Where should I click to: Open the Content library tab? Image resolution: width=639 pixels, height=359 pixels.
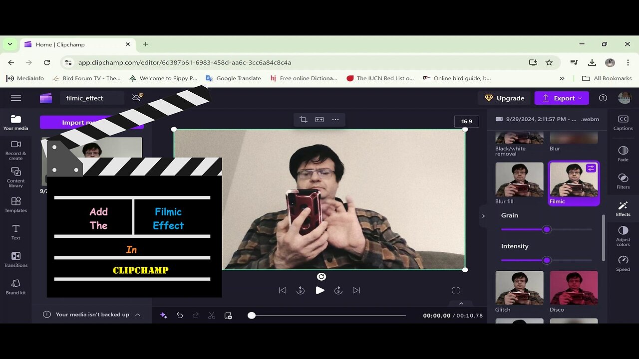(x=16, y=177)
